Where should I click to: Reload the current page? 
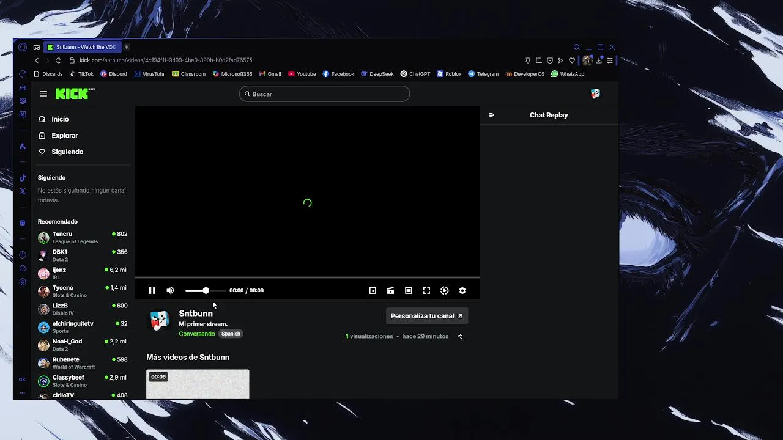point(58,61)
